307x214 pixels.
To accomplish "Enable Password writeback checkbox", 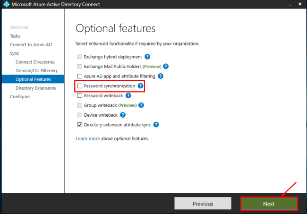I will point(80,95).
